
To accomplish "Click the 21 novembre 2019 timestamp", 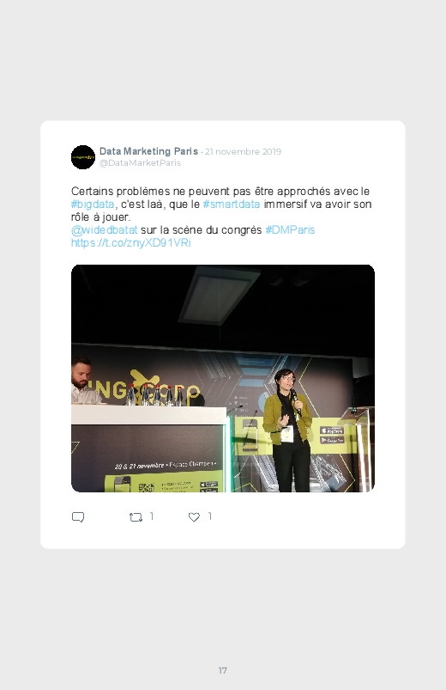I will (243, 151).
